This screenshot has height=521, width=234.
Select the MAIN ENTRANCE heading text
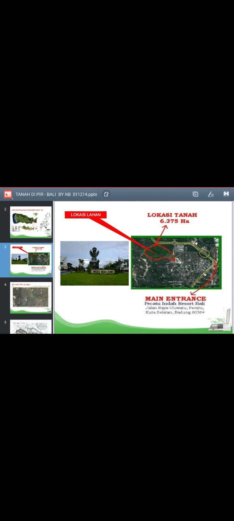tap(175, 298)
